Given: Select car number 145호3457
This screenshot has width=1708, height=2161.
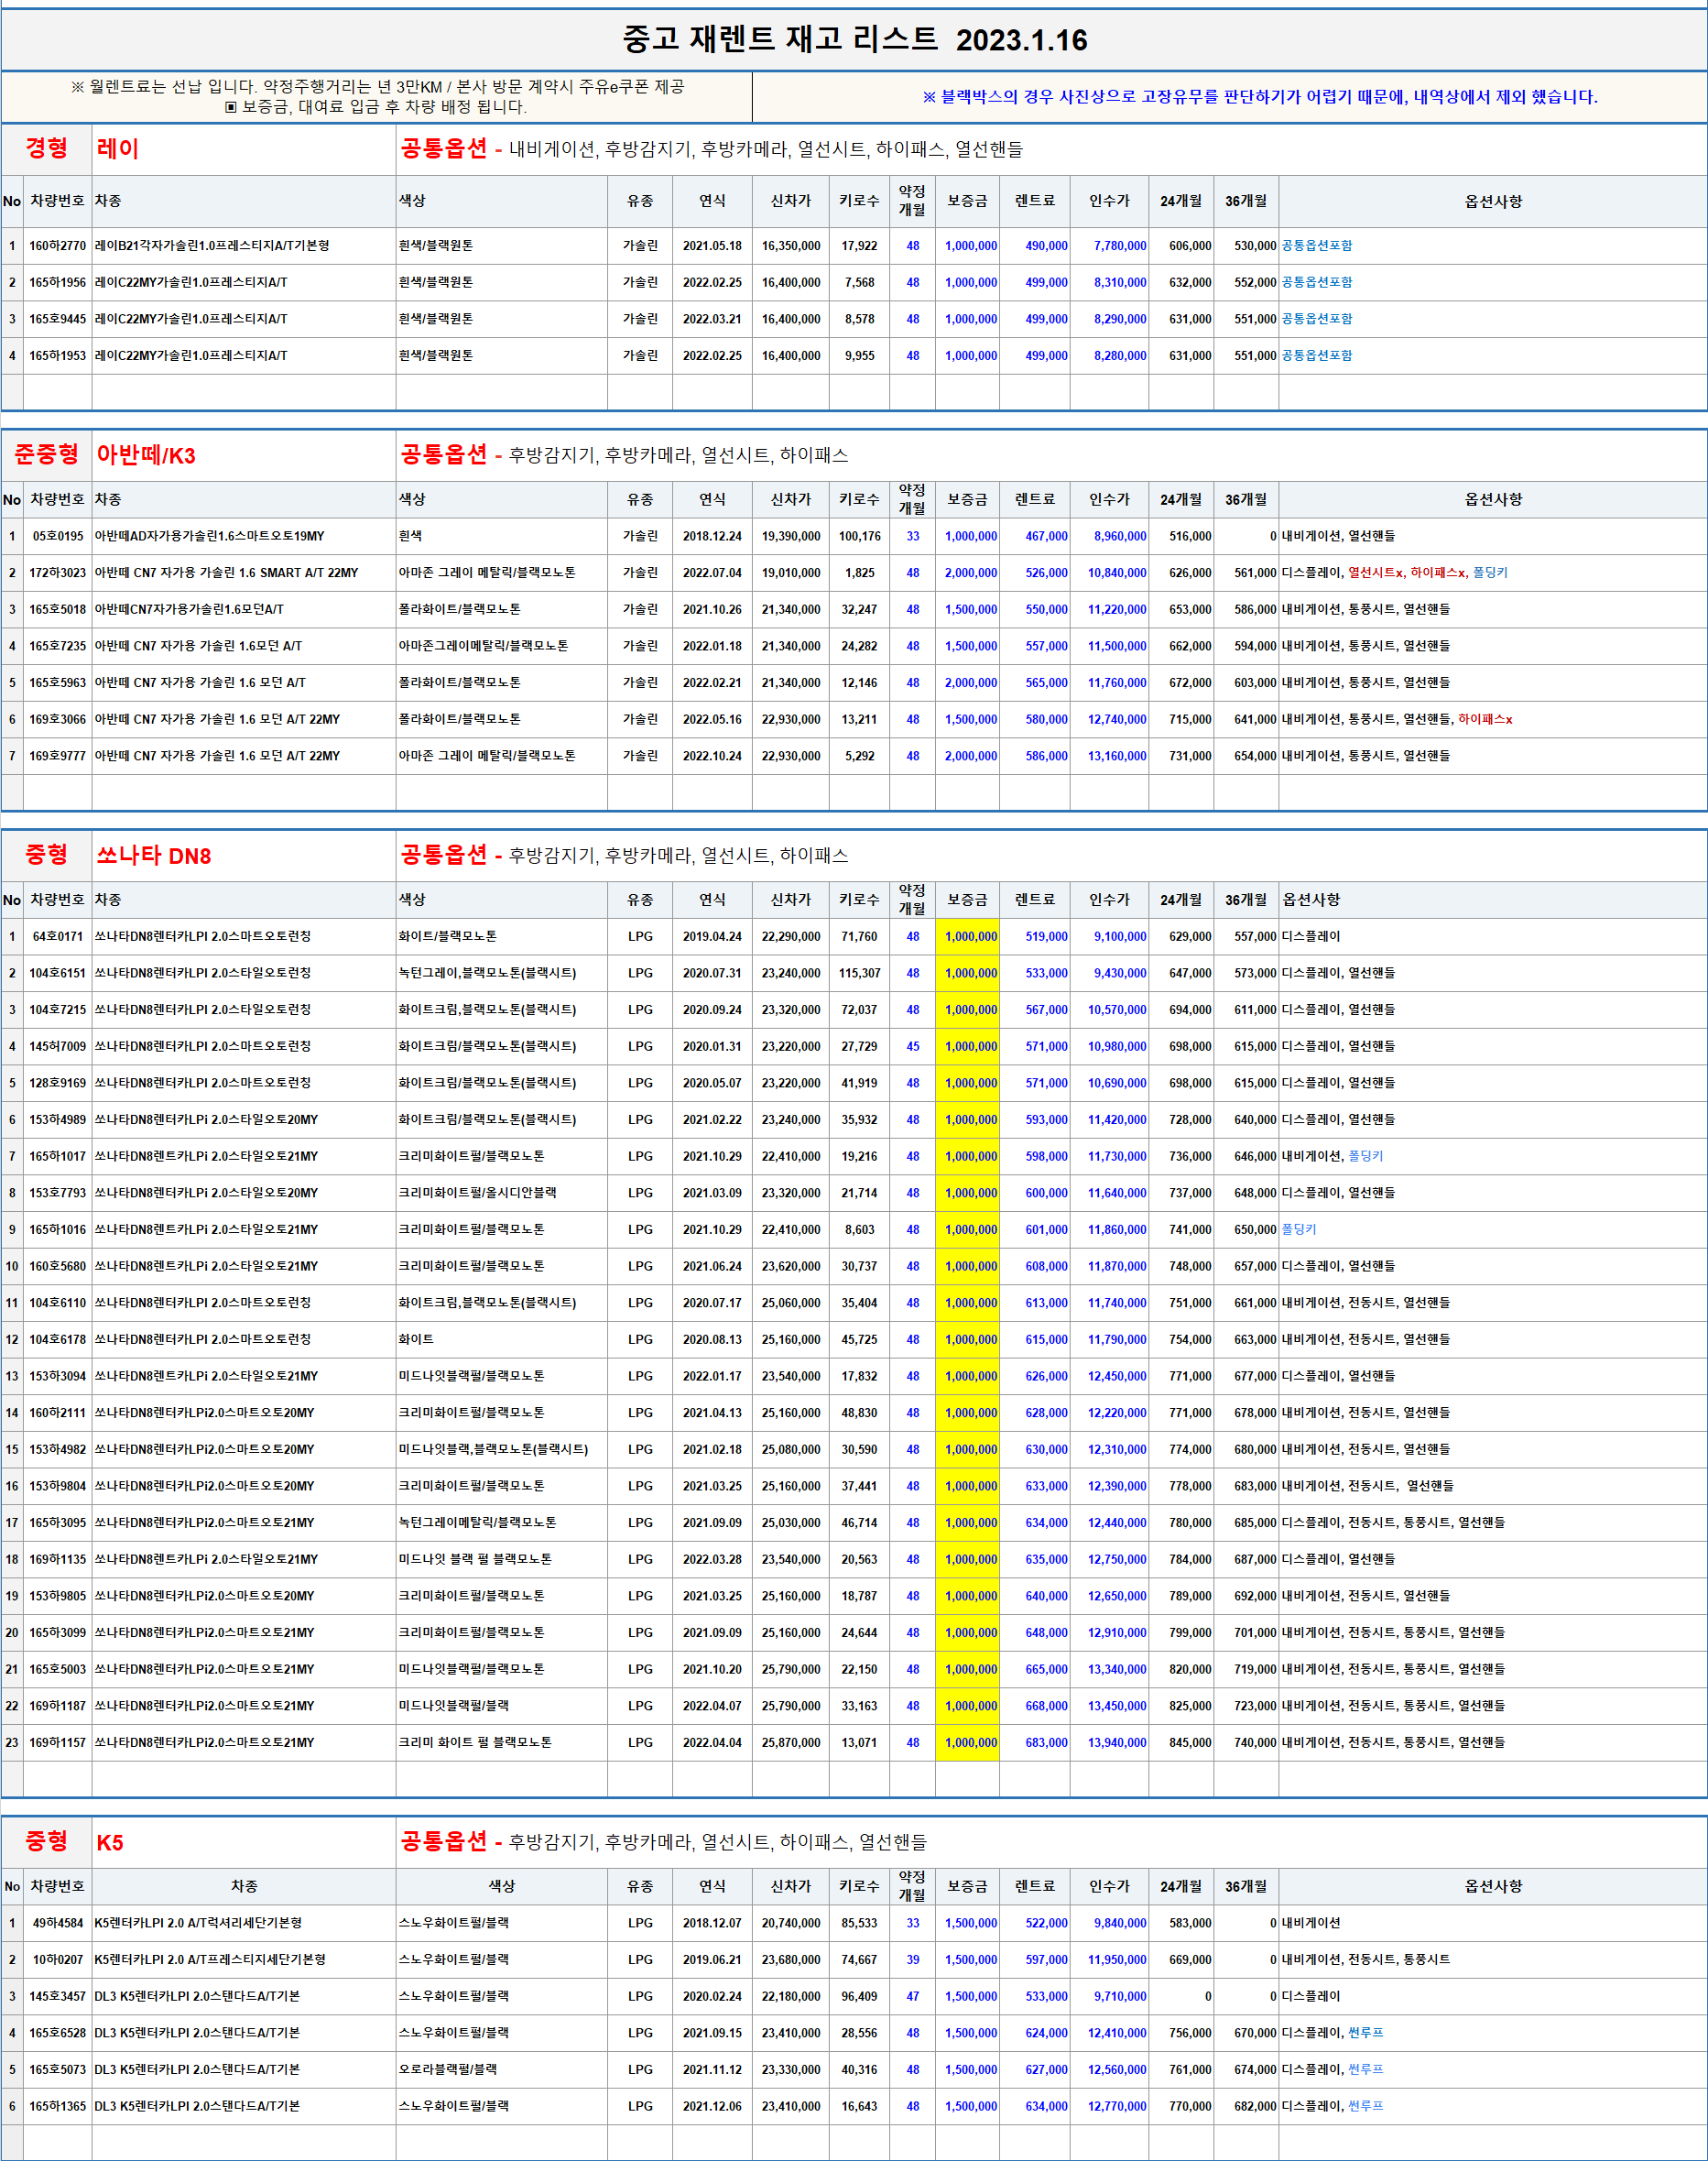Looking at the screenshot, I should click(x=57, y=1996).
